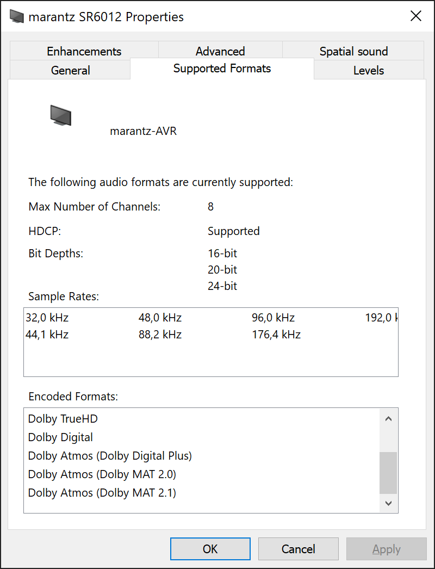This screenshot has width=435, height=569.
Task: Select Dolby TrueHD in Encoded Formats
Action: coord(63,419)
